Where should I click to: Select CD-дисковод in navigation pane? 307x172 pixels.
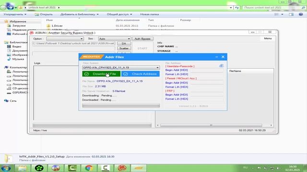point(20,88)
